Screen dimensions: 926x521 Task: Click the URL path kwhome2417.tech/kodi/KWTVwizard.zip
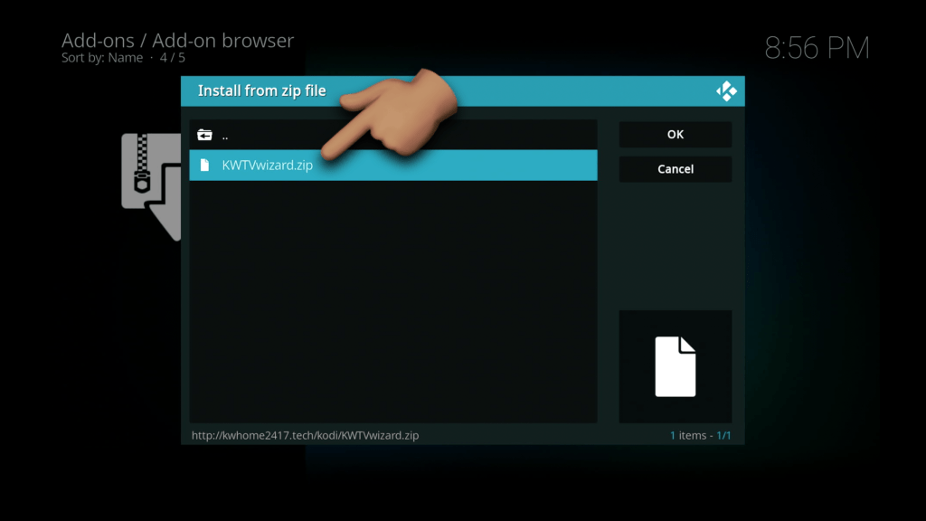tap(305, 435)
